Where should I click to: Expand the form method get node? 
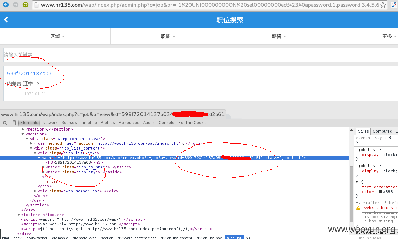click(x=31, y=144)
